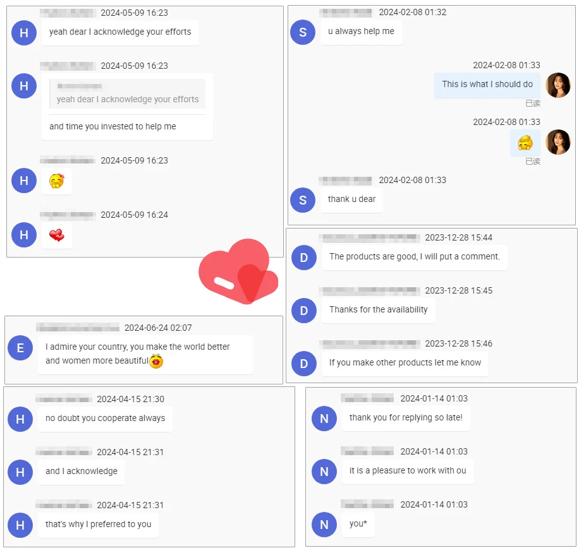The image size is (579, 553).
Task: Click the S avatar next to 'u always help me'
Action: point(303,32)
